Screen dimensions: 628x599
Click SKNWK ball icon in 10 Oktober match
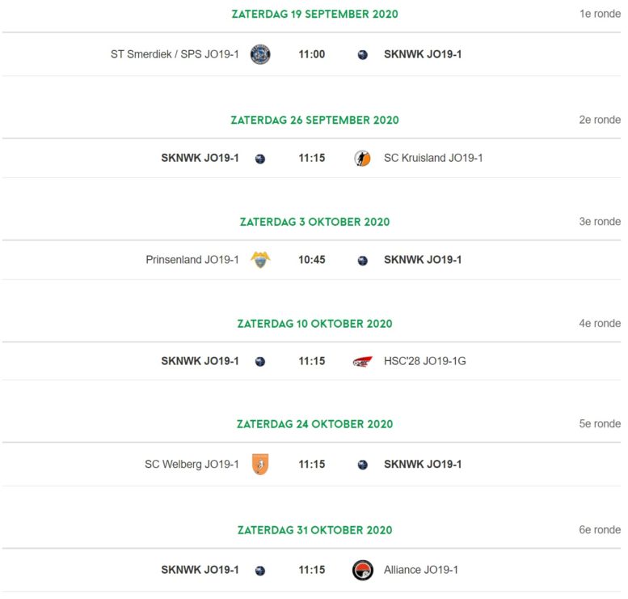click(260, 362)
